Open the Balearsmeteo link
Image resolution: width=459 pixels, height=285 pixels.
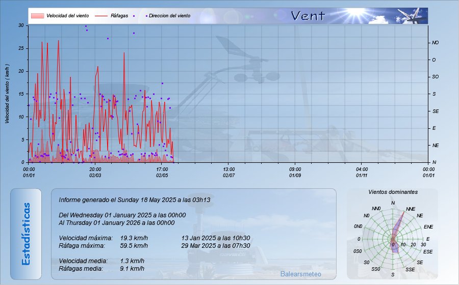300,274
